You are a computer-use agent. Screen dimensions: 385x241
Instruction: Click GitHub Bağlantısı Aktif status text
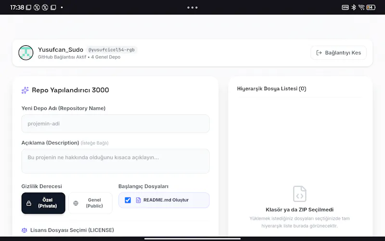pos(62,57)
